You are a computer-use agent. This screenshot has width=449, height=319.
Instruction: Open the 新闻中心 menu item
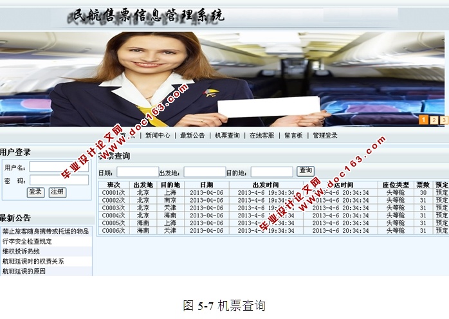[x=158, y=136]
